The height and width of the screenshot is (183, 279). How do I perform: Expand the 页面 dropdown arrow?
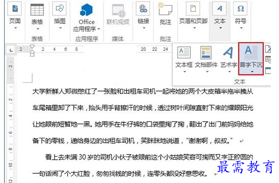click(15, 28)
